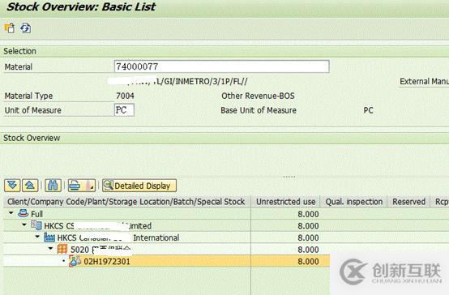Image resolution: width=449 pixels, height=295 pixels.
Task: Select the Full client hat icon
Action: coord(23,213)
